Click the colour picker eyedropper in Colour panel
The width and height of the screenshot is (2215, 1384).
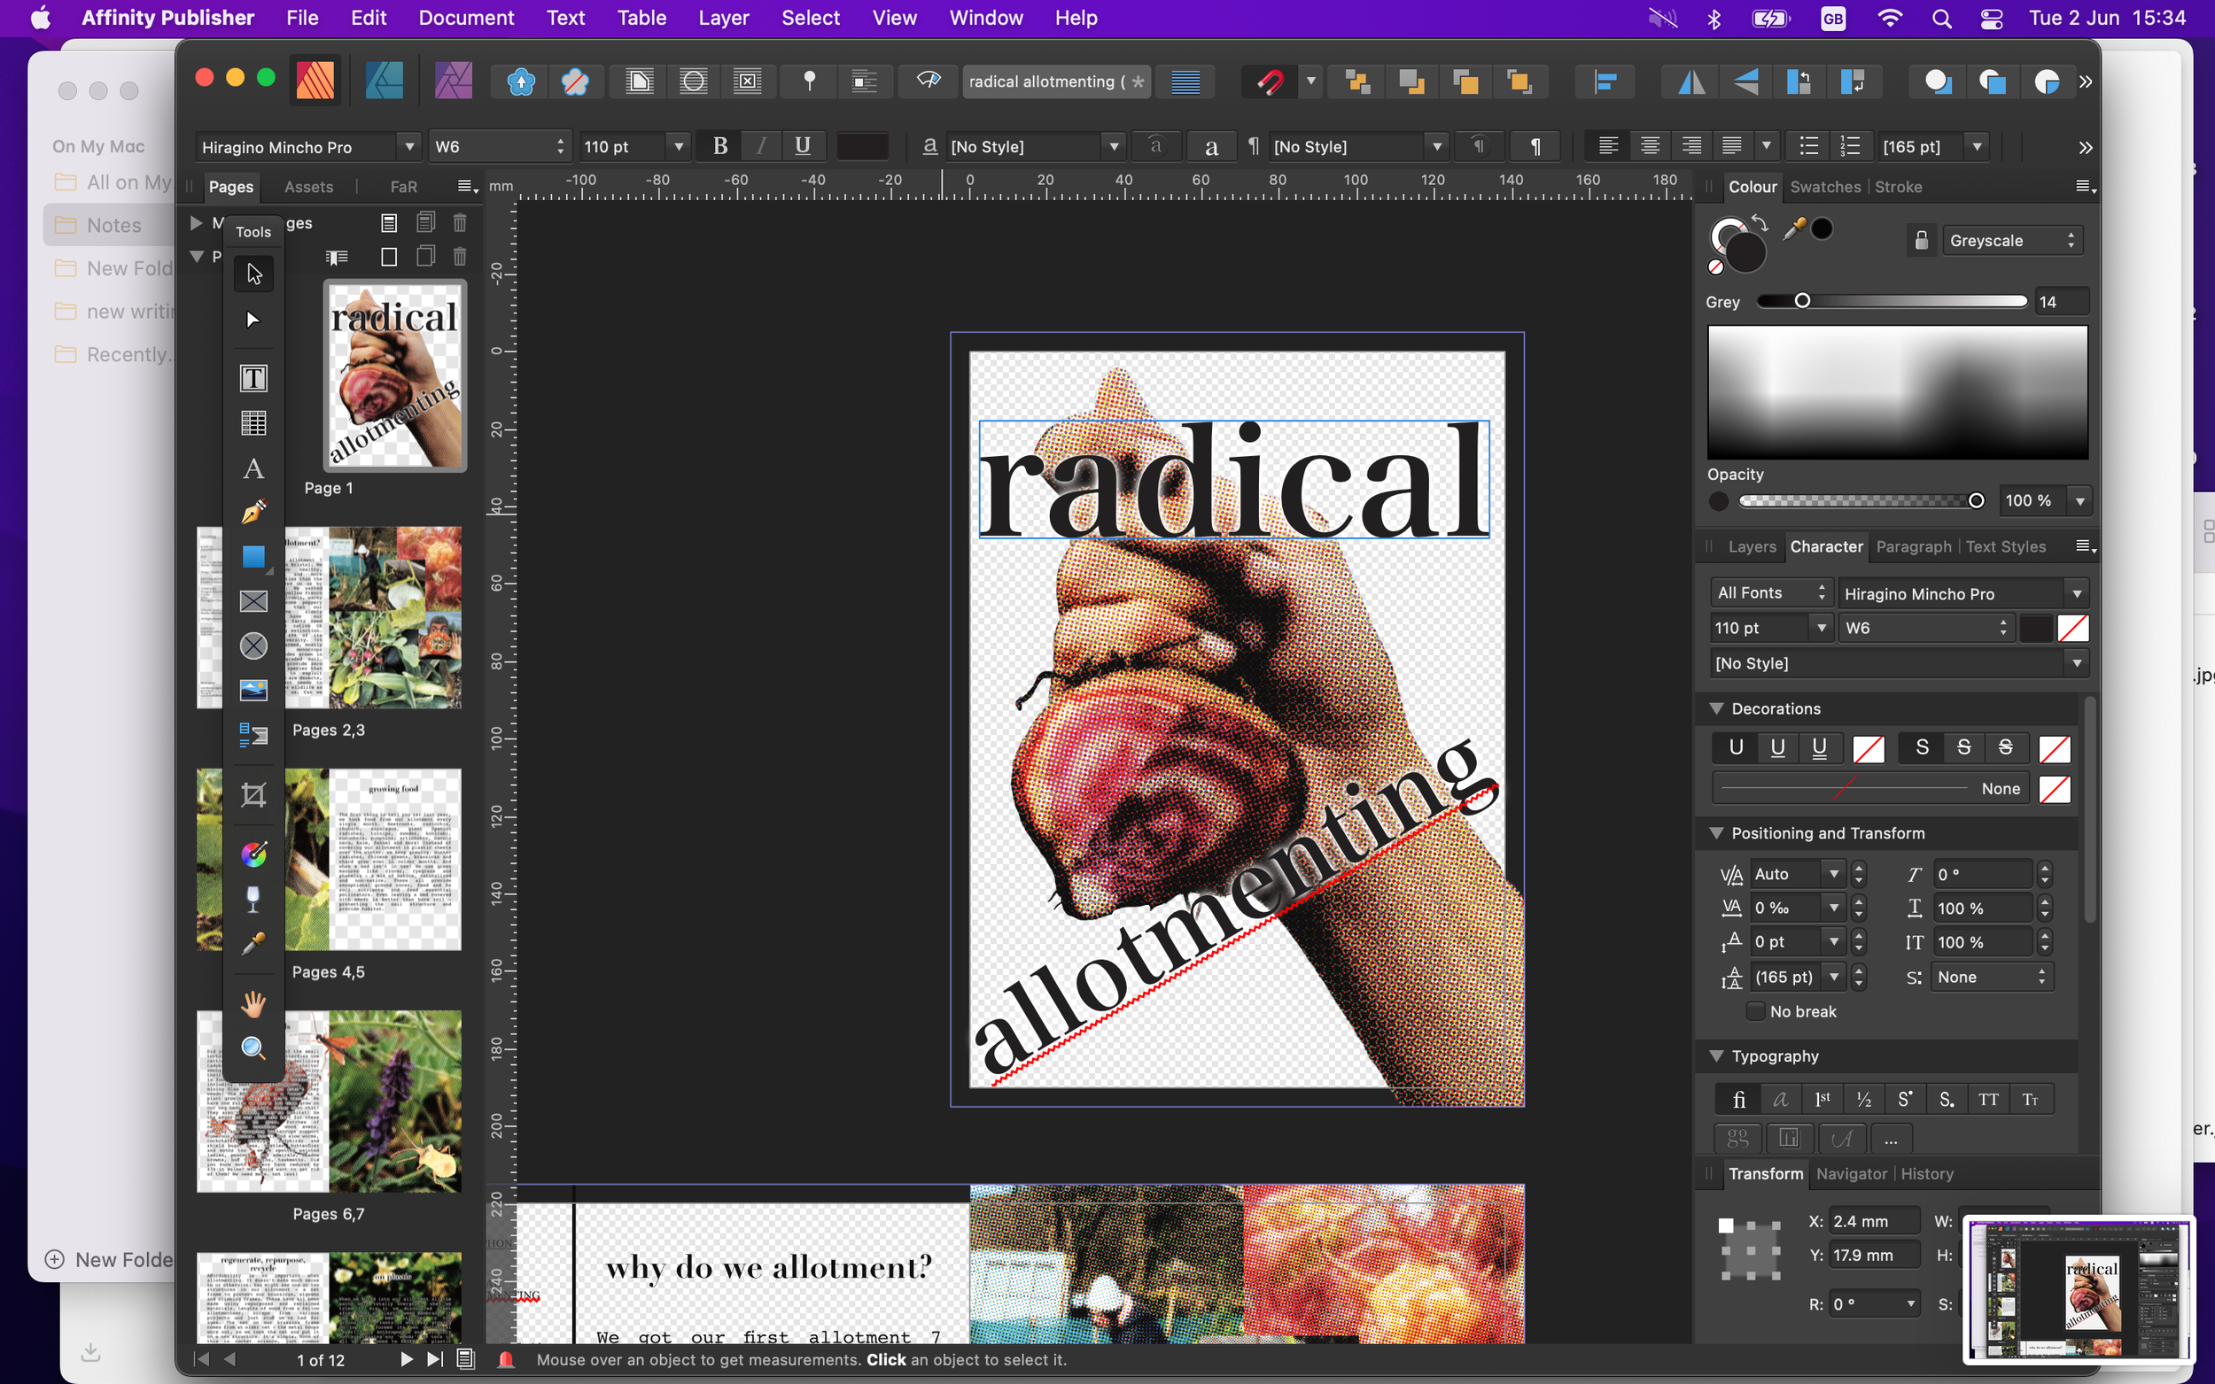pos(1794,228)
